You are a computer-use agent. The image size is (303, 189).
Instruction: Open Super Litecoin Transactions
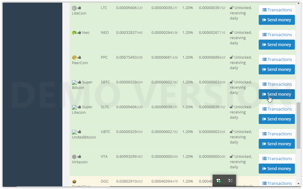277,109
